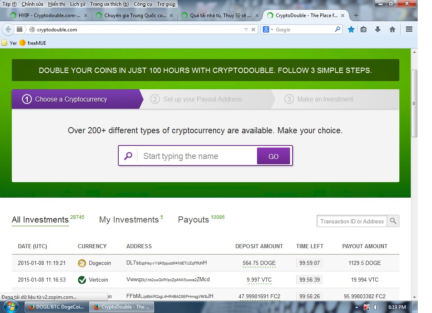Click the 9.997 VTC deposit amount
The height and width of the screenshot is (313, 432).
click(259, 280)
